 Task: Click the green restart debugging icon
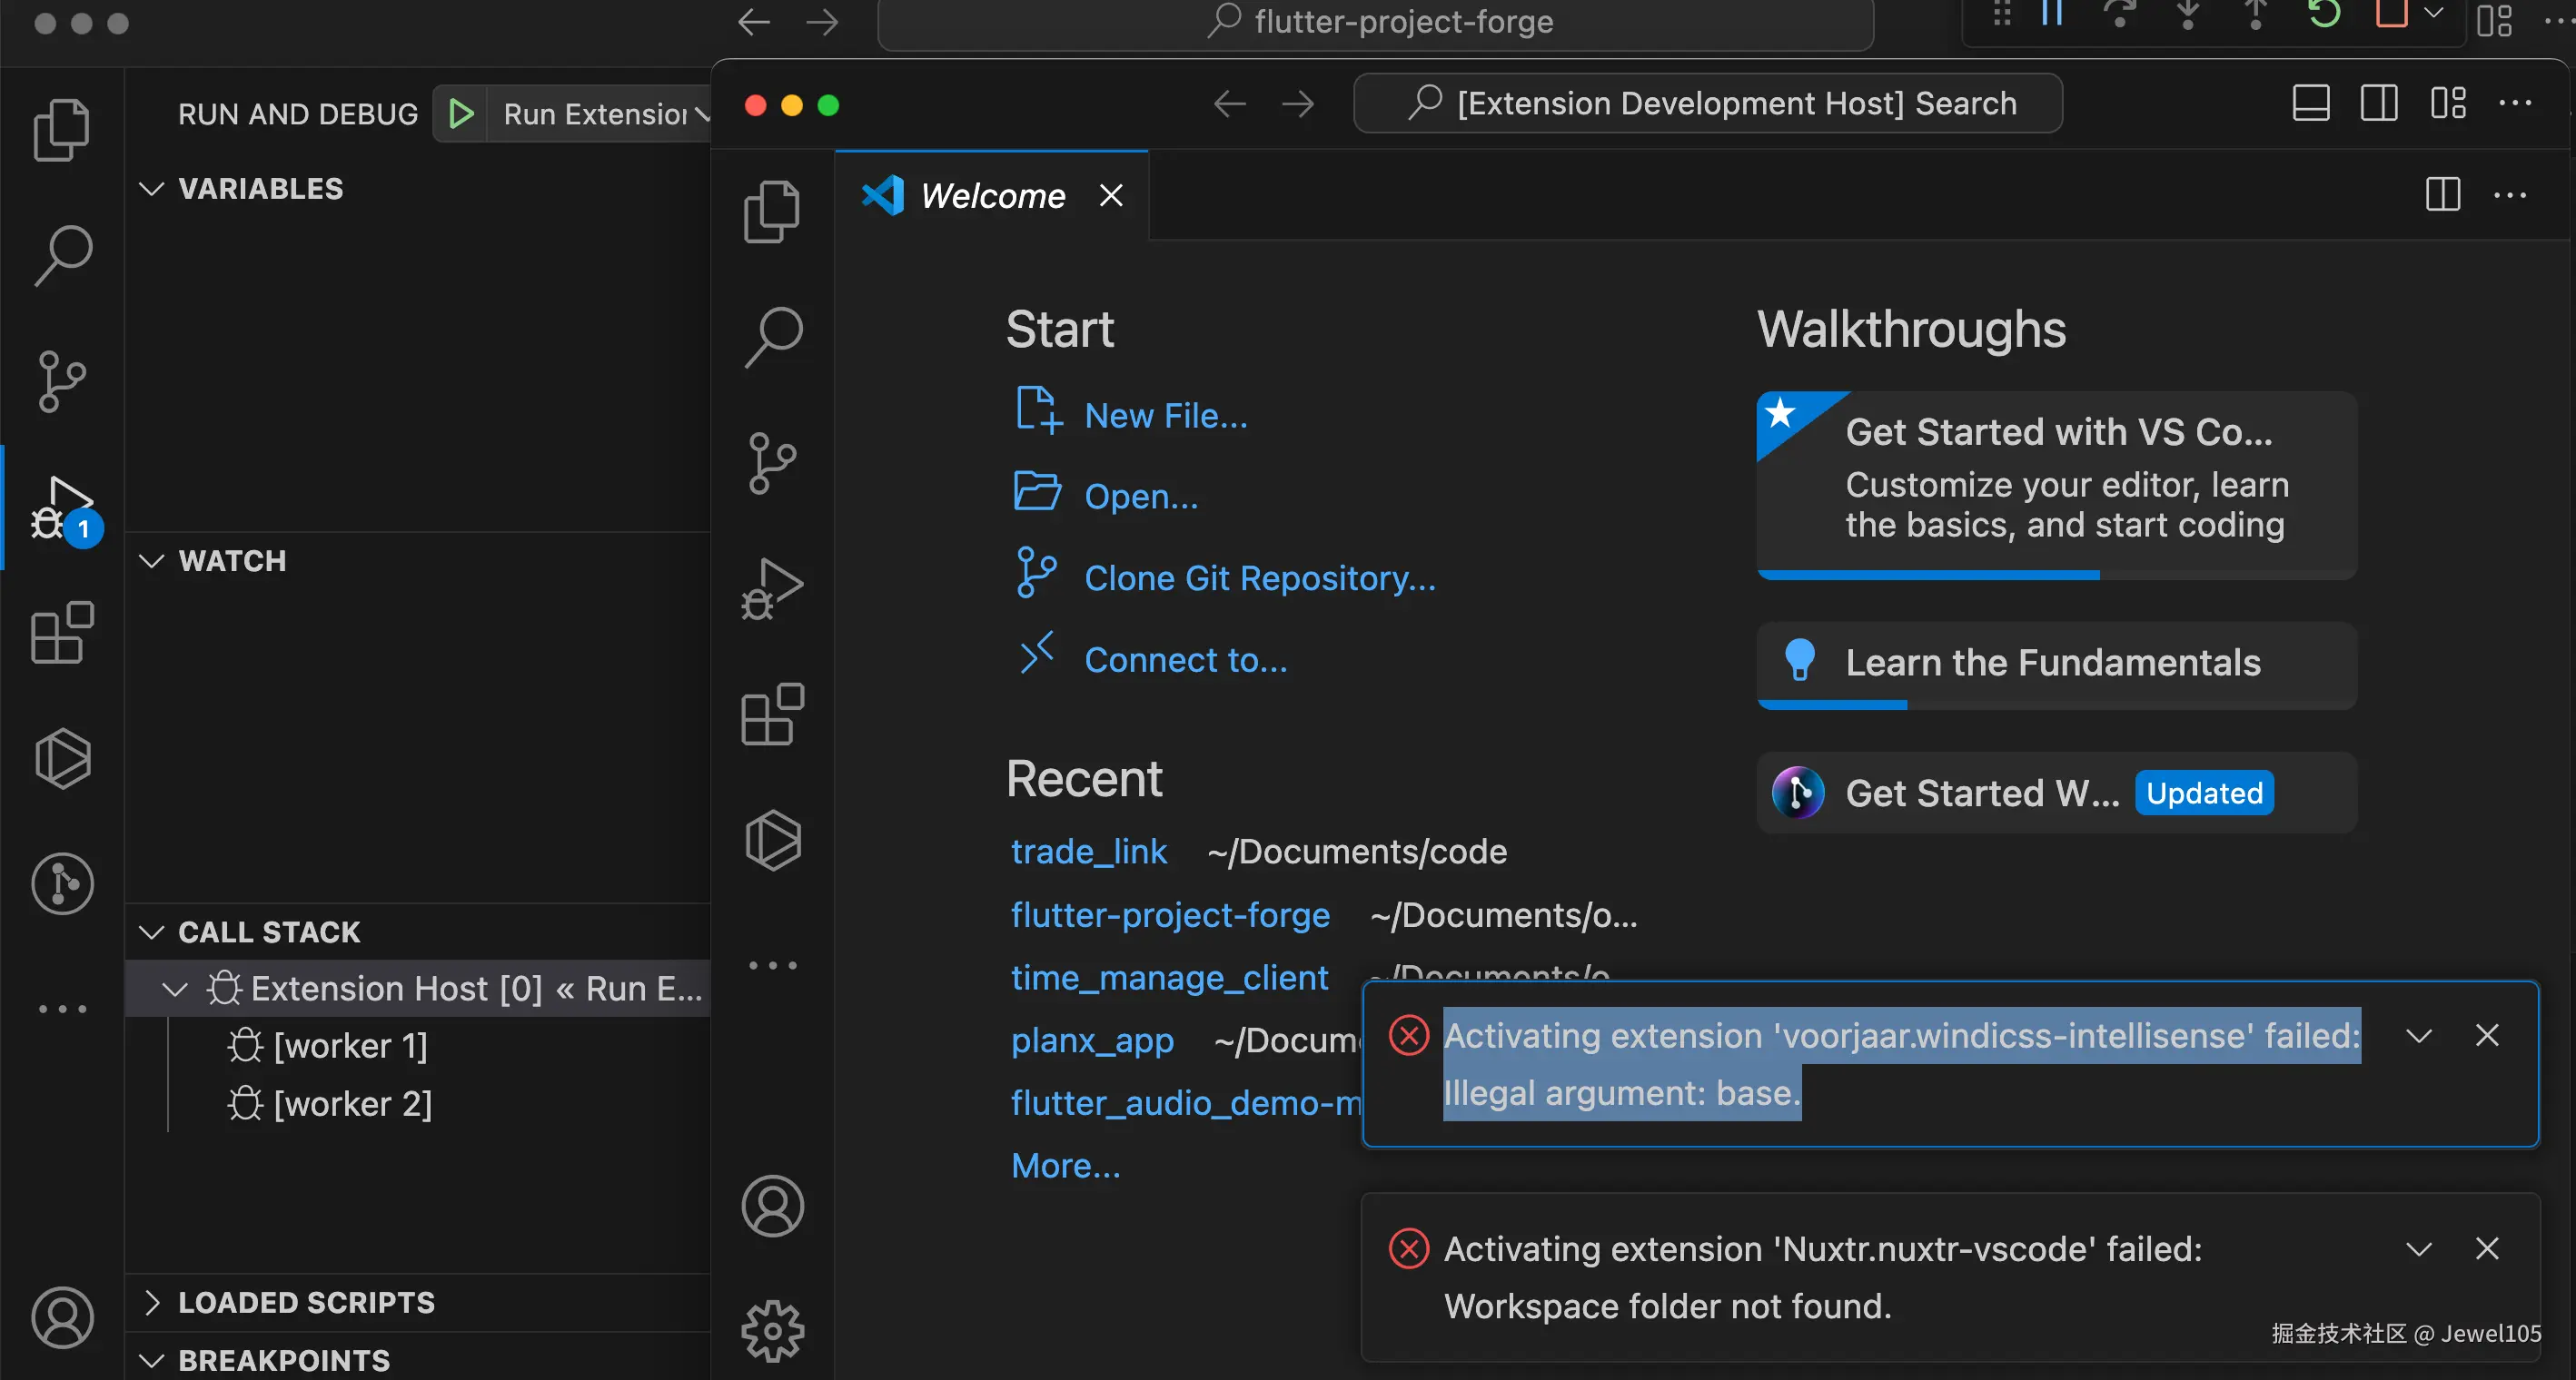click(2324, 14)
